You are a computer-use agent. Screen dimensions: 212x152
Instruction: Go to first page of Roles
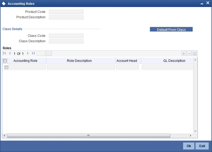tap(4, 53)
